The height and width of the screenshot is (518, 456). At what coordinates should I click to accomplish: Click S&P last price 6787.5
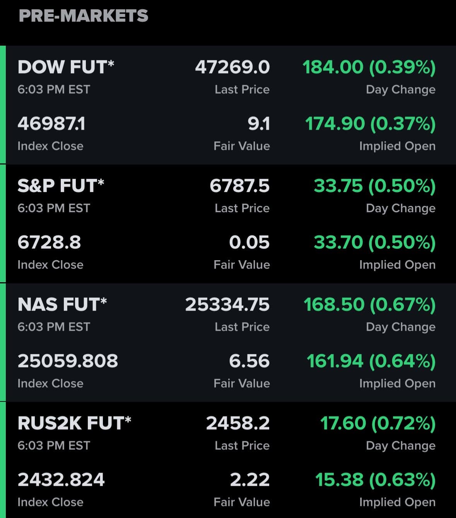point(239,185)
